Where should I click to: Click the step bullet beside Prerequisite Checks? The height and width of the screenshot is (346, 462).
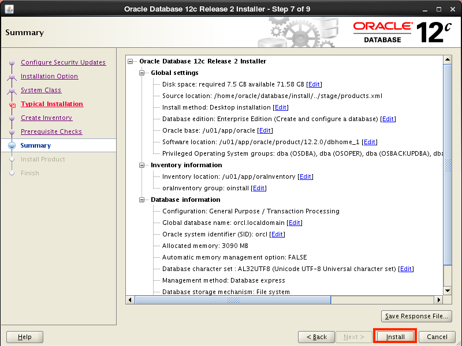tap(12, 132)
